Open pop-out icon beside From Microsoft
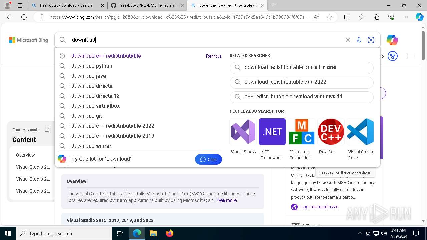This screenshot has width=427, height=240. (x=47, y=130)
